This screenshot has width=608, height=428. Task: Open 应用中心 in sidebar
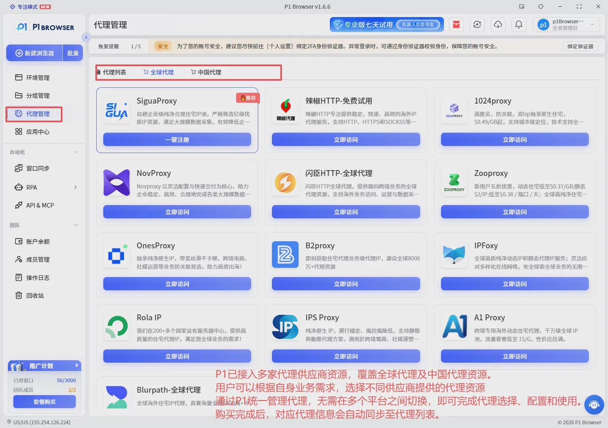coord(32,132)
